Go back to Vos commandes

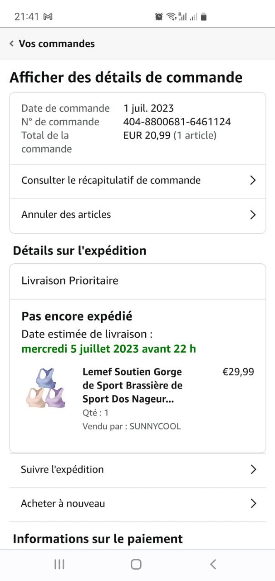57,44
